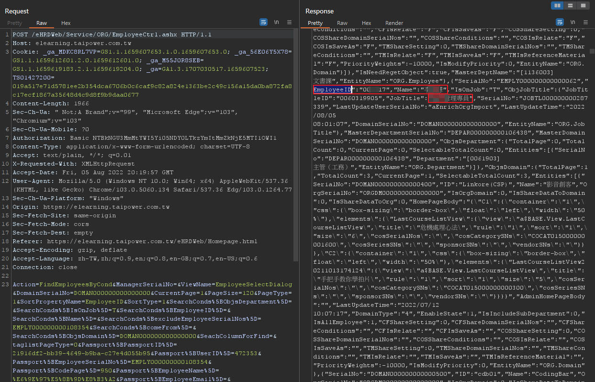Toggle word wrap in Request panel
This screenshot has height=382, width=595.
[263, 22]
